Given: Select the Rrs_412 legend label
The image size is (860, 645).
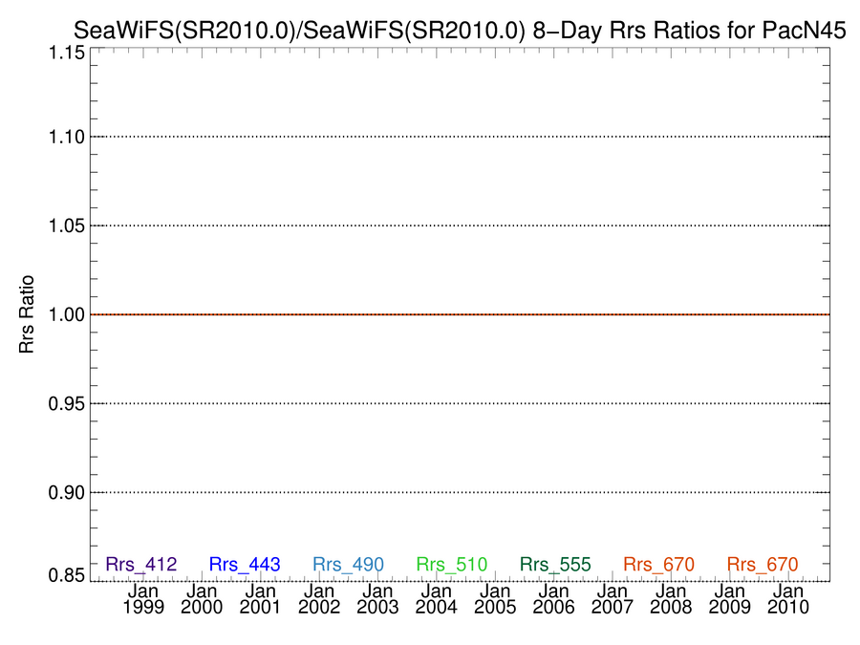Looking at the screenshot, I should (141, 564).
